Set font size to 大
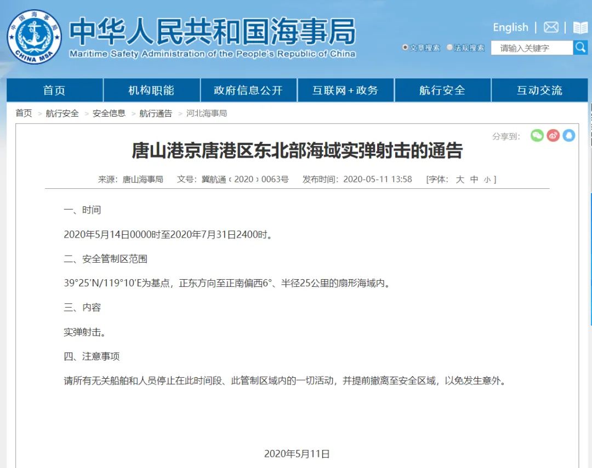 point(459,180)
